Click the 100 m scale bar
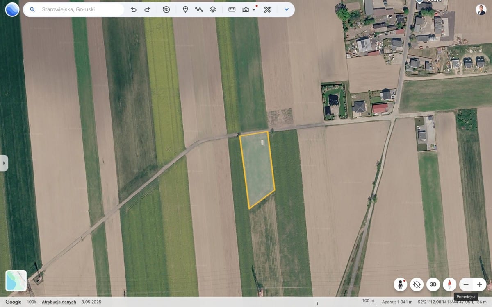The image size is (492, 307). [346, 302]
